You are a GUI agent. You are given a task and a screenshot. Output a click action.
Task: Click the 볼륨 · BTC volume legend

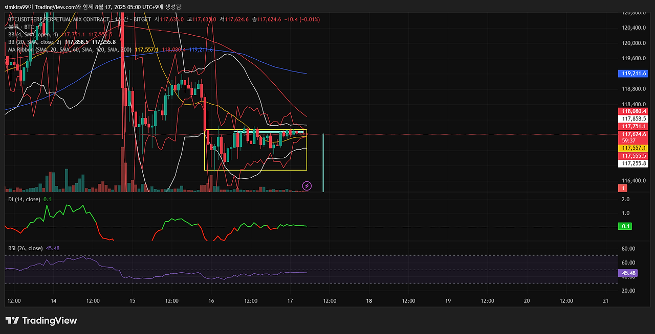21,27
